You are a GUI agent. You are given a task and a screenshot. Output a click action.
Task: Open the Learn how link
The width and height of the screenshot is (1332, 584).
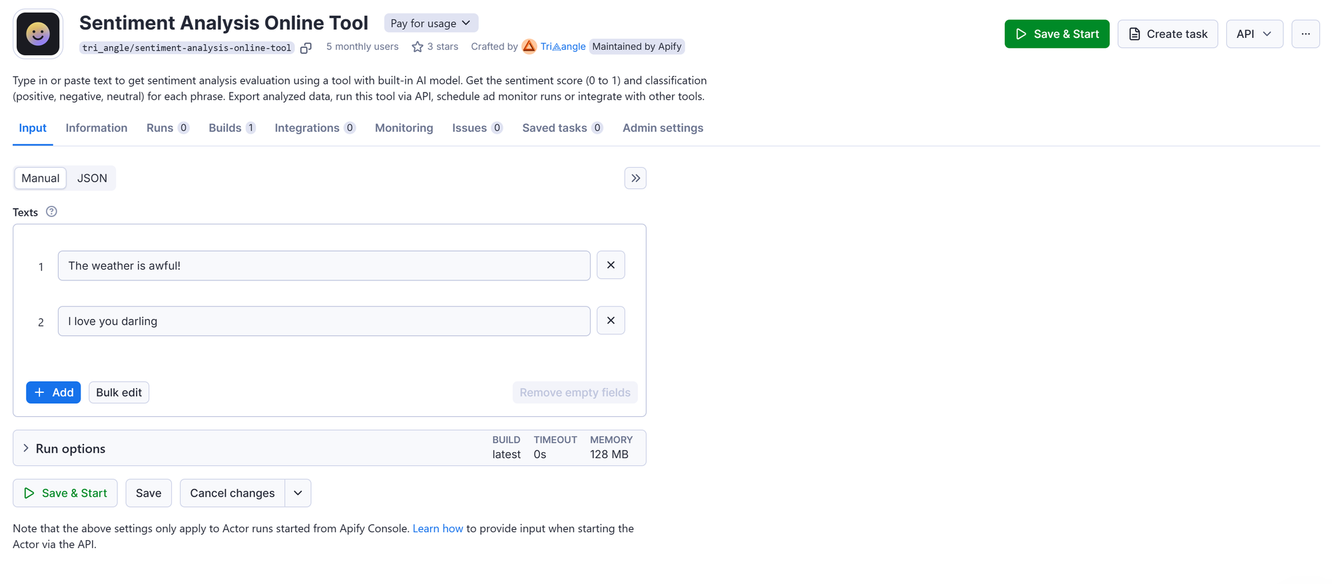(438, 528)
